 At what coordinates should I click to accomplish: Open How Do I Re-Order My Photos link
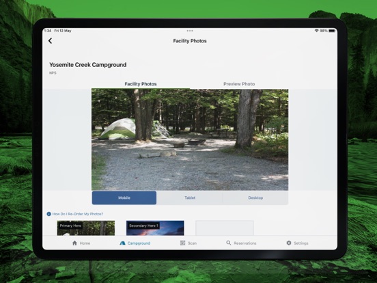pyautogui.click(x=78, y=214)
